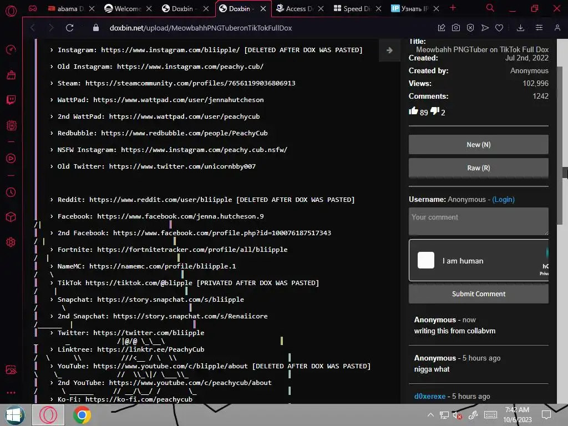Dislike the paste with thumbs down
The width and height of the screenshot is (568, 426).
[x=435, y=111]
